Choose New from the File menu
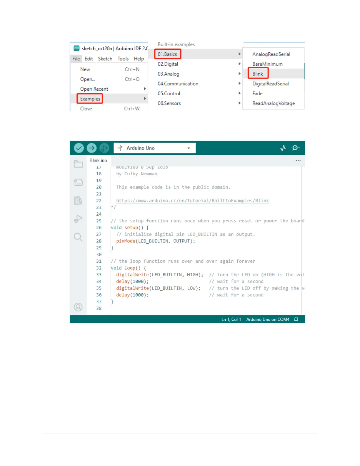Screen dimensions: 360x466 (109, 69)
